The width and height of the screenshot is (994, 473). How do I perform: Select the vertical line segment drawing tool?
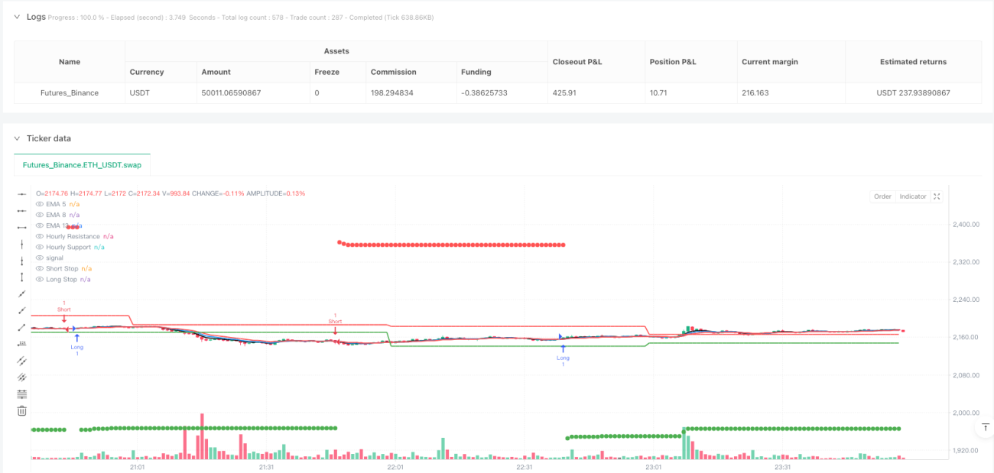tap(21, 261)
